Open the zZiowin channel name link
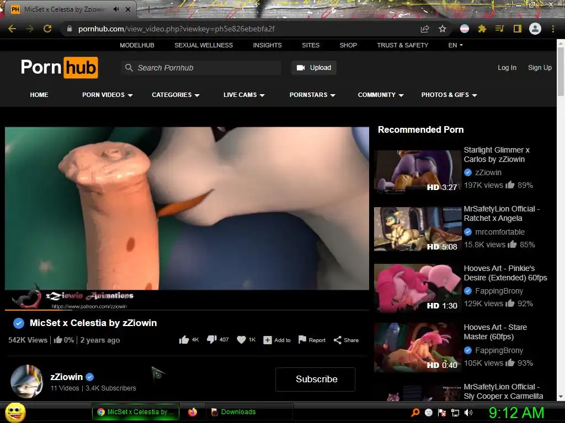 coord(67,377)
